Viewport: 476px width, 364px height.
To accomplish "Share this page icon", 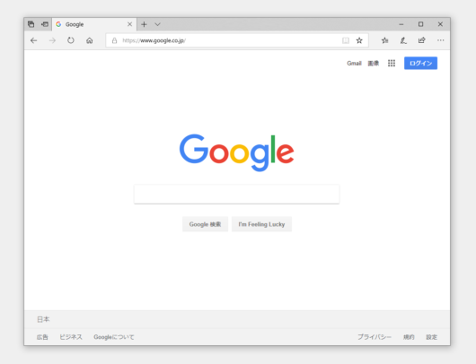I will tap(421, 40).
